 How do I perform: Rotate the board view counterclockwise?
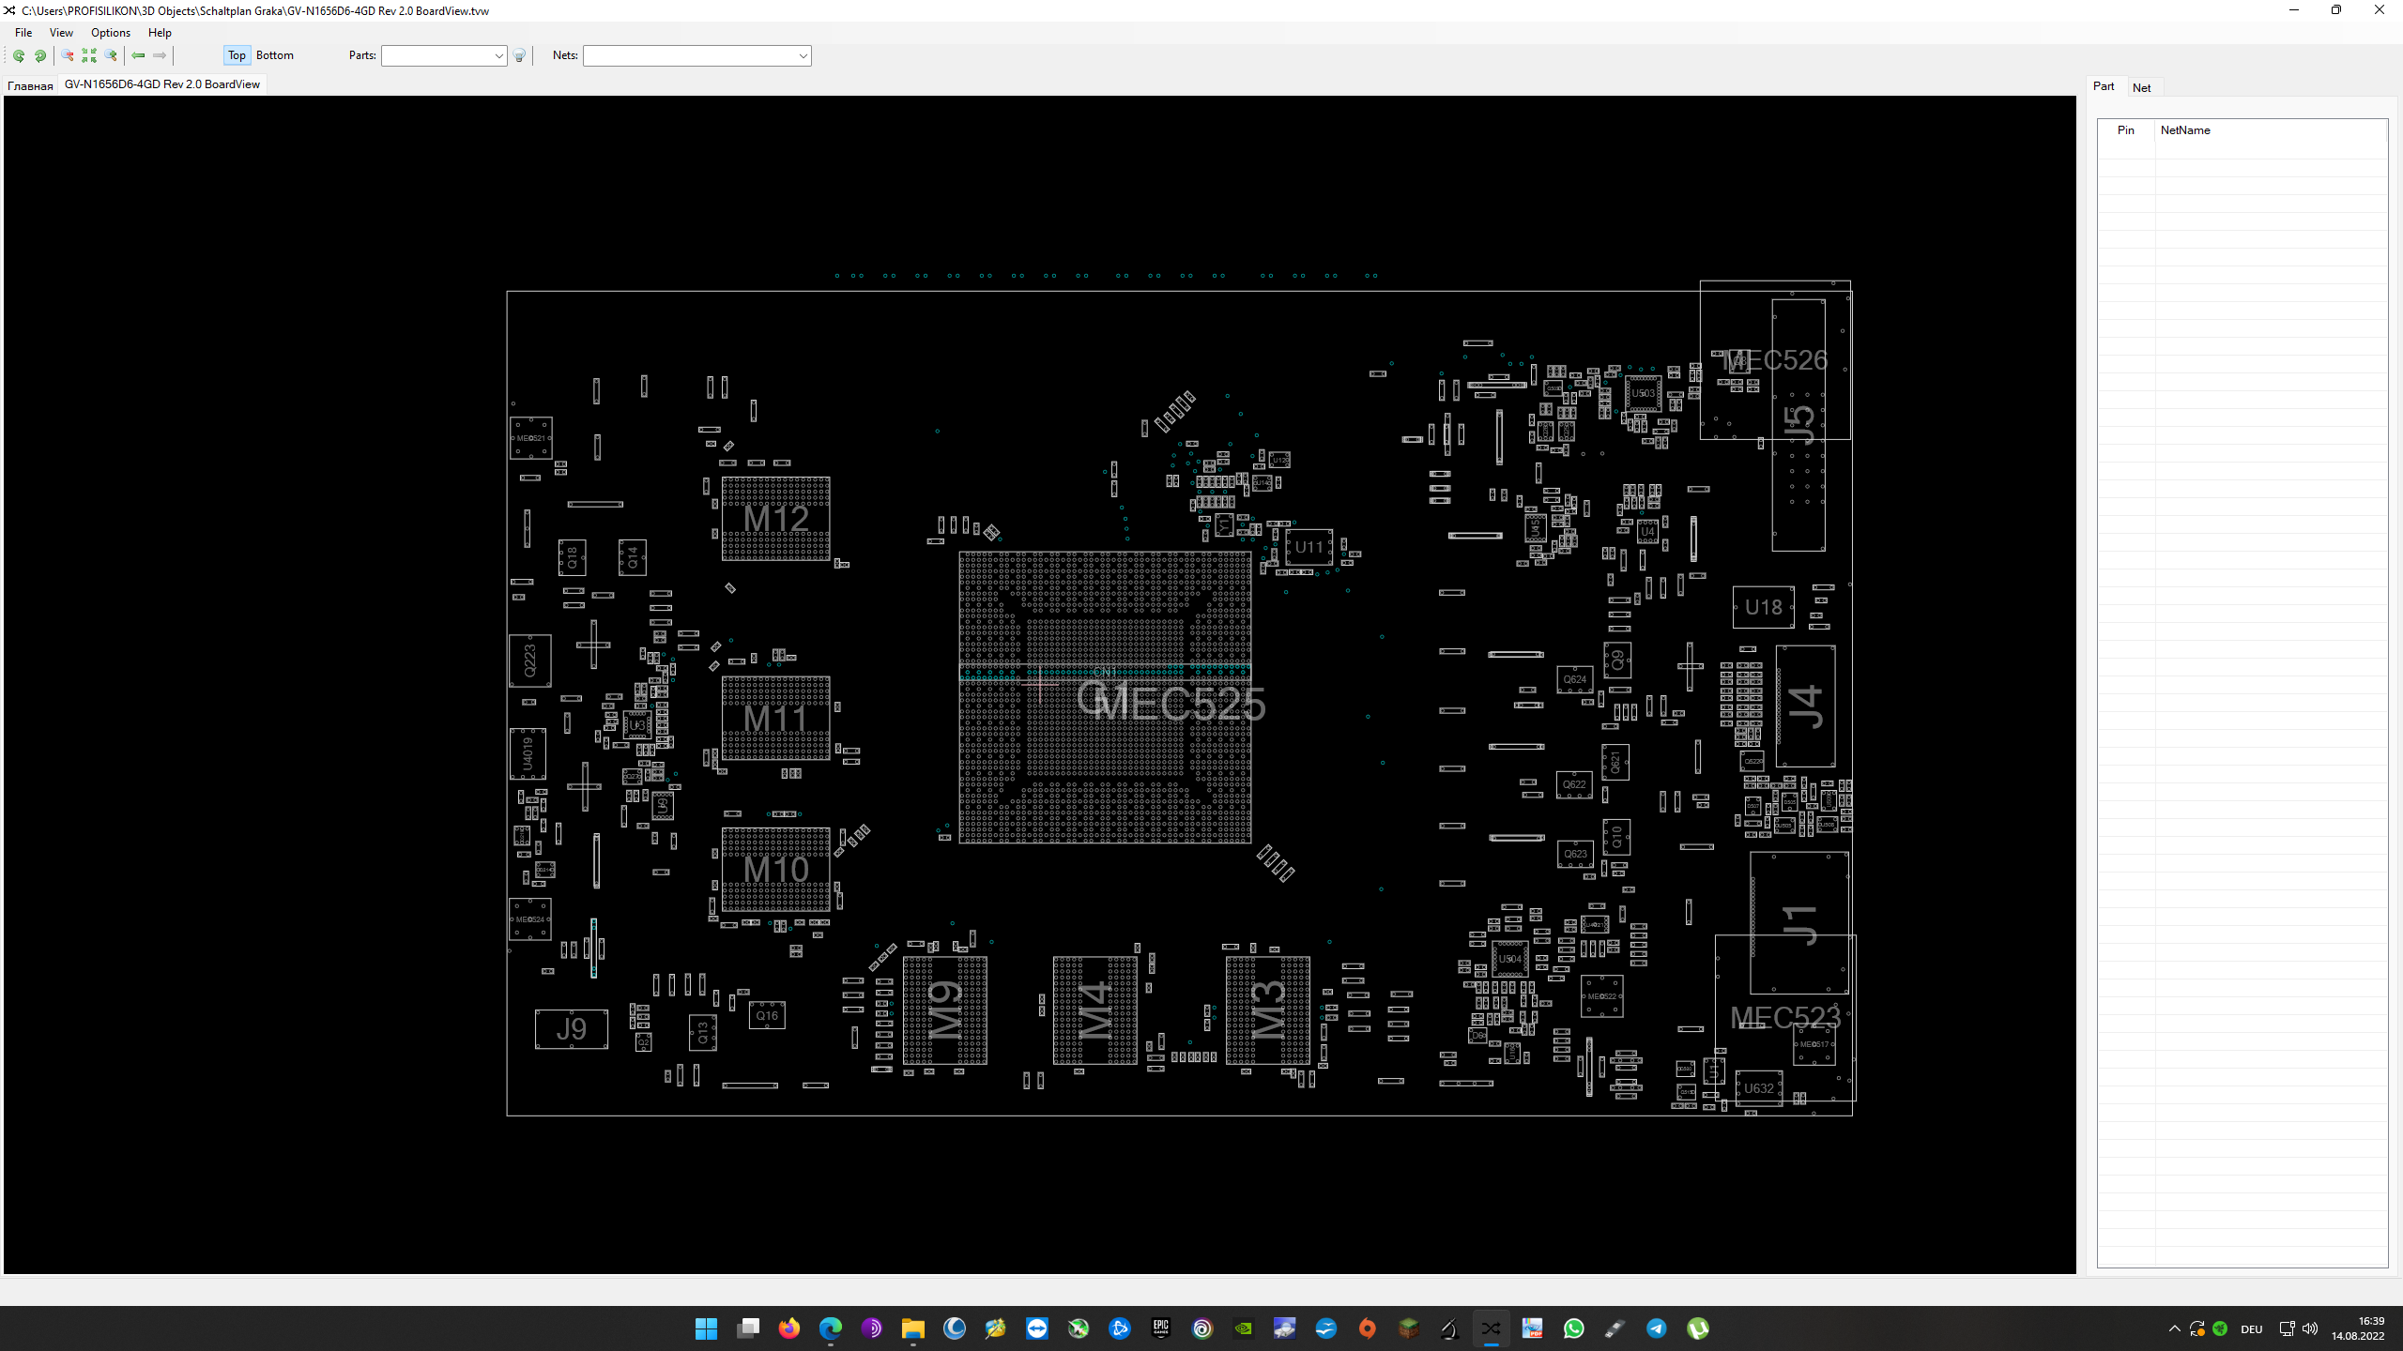click(x=18, y=55)
